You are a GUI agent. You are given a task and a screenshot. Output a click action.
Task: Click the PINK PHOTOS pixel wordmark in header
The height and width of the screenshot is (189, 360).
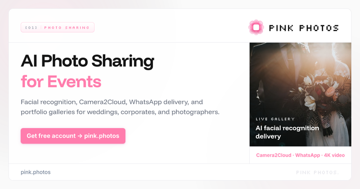tap(304, 28)
